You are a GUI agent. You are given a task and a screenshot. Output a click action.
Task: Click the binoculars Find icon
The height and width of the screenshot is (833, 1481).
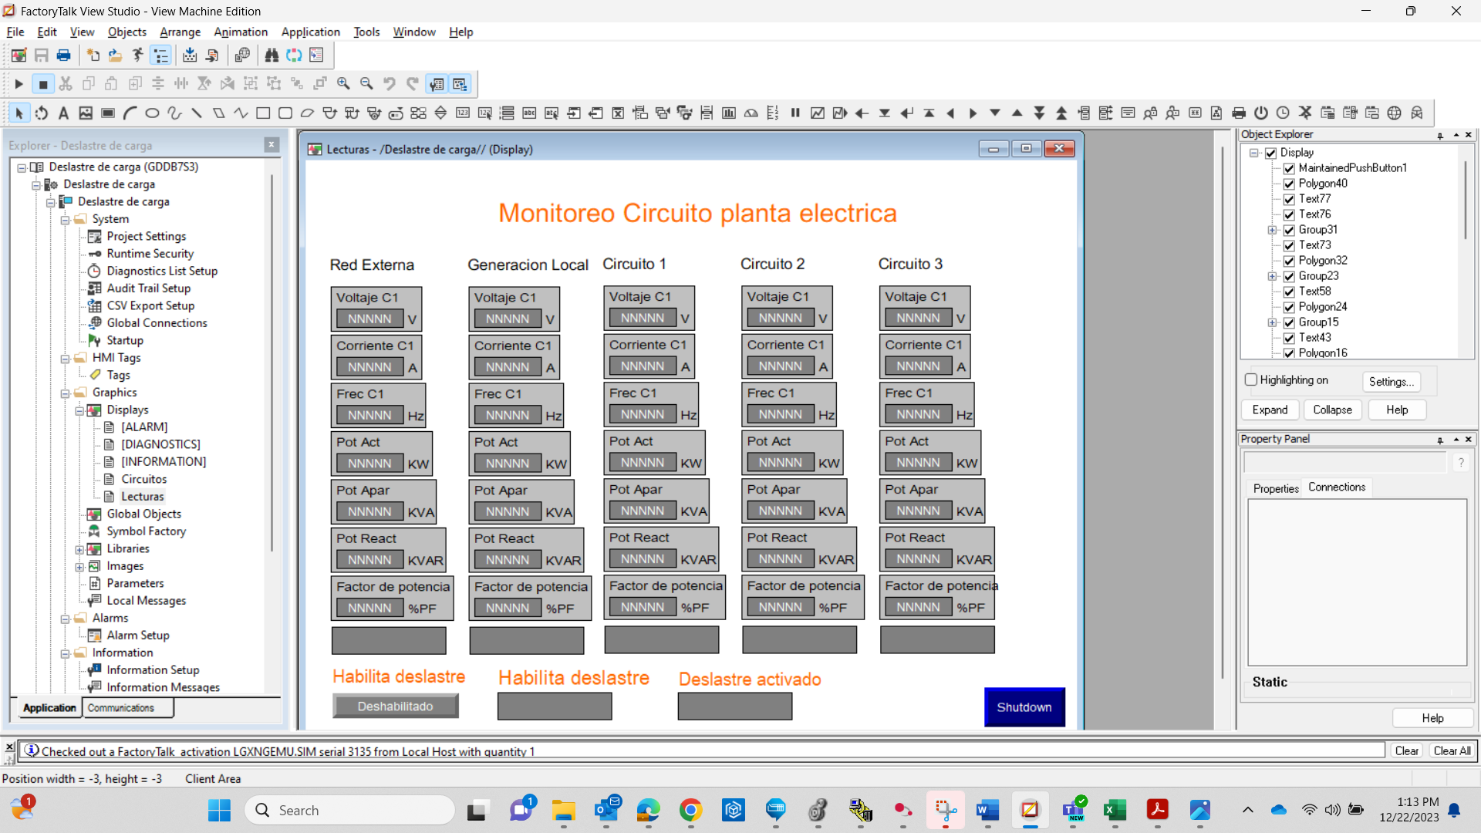point(272,56)
